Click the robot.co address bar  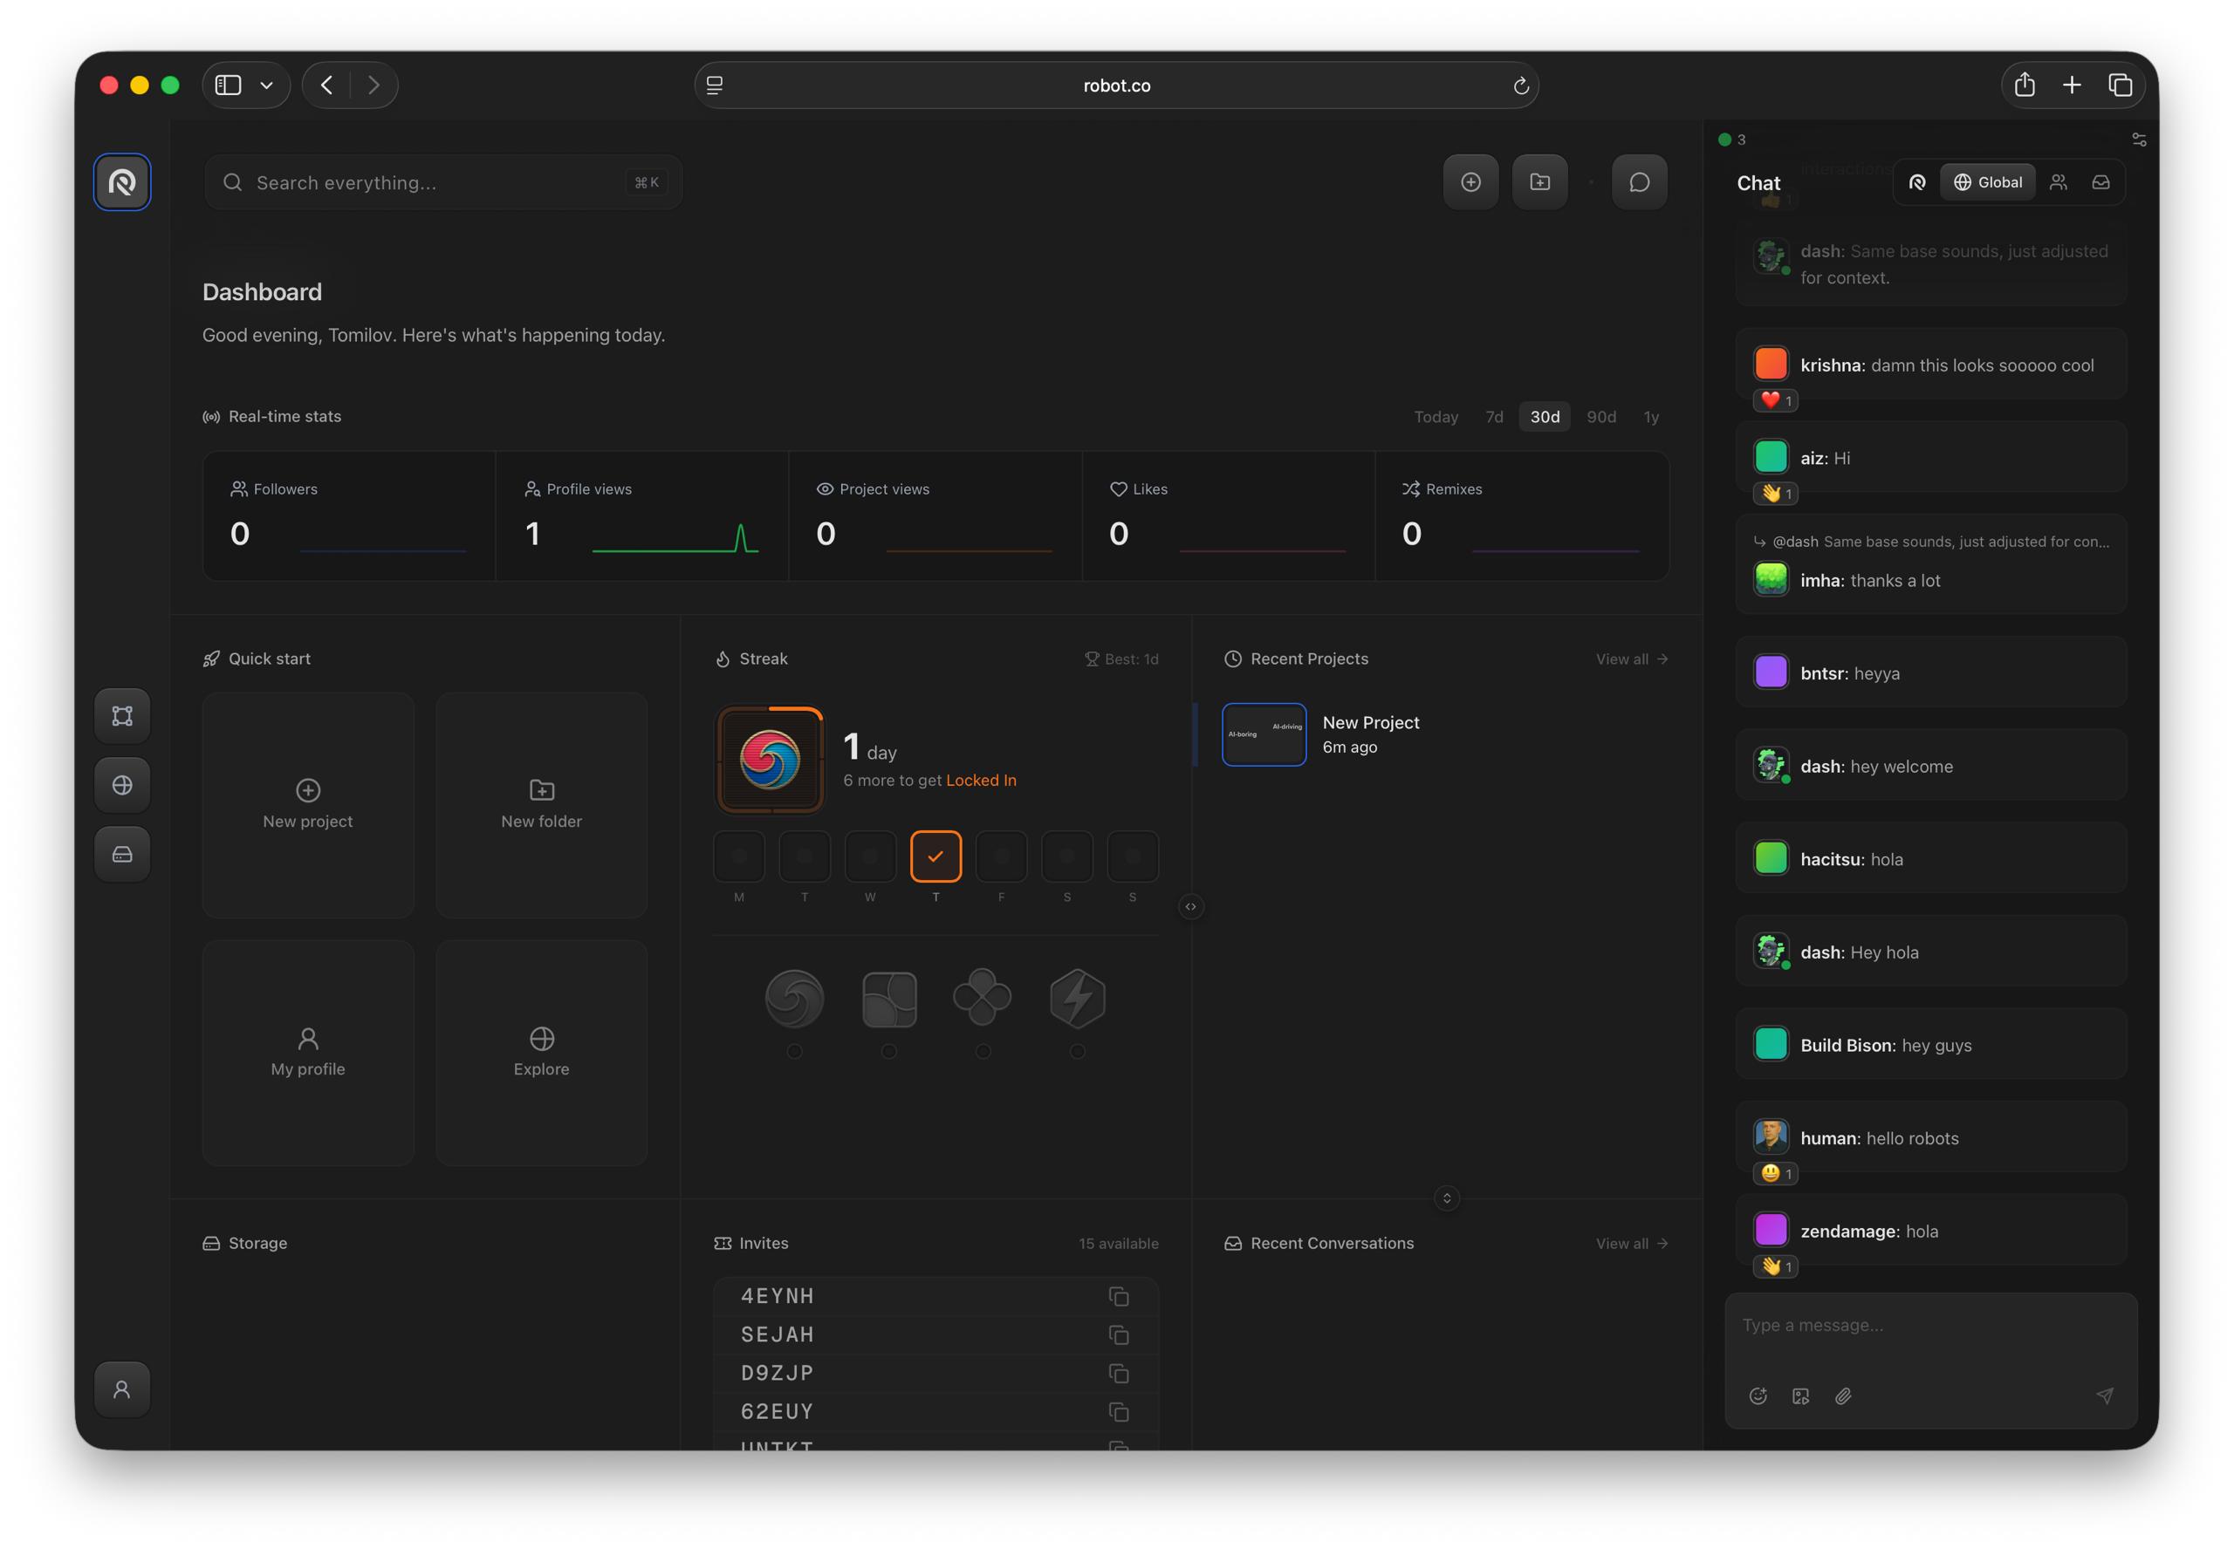[1116, 85]
